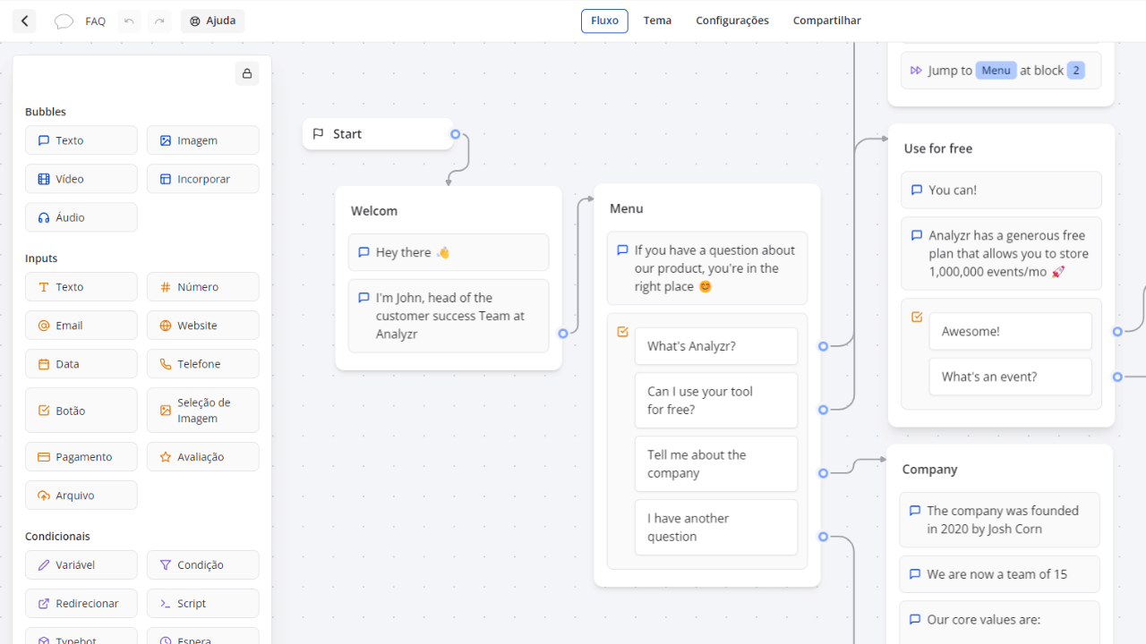Viewport: 1146px width, 644px height.
Task: Lock the blocks sidebar with padlock icon
Action: pos(247,73)
